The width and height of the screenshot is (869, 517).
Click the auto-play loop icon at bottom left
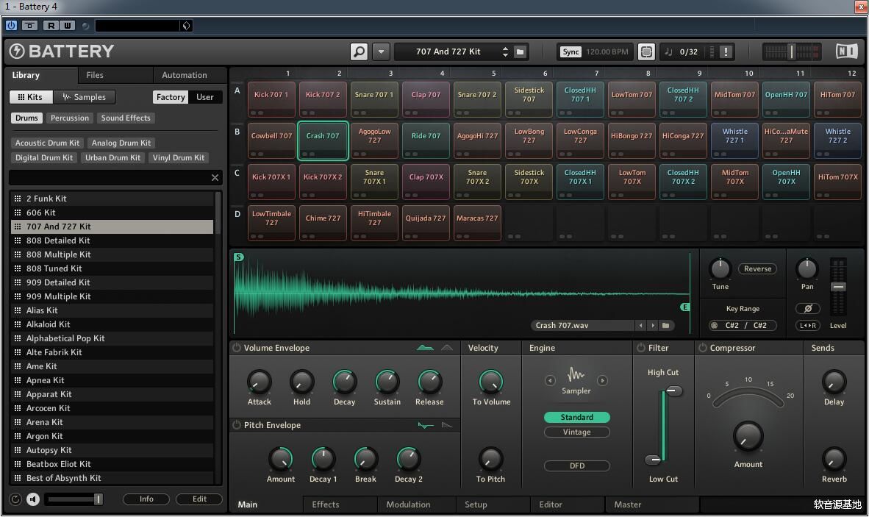coord(15,499)
